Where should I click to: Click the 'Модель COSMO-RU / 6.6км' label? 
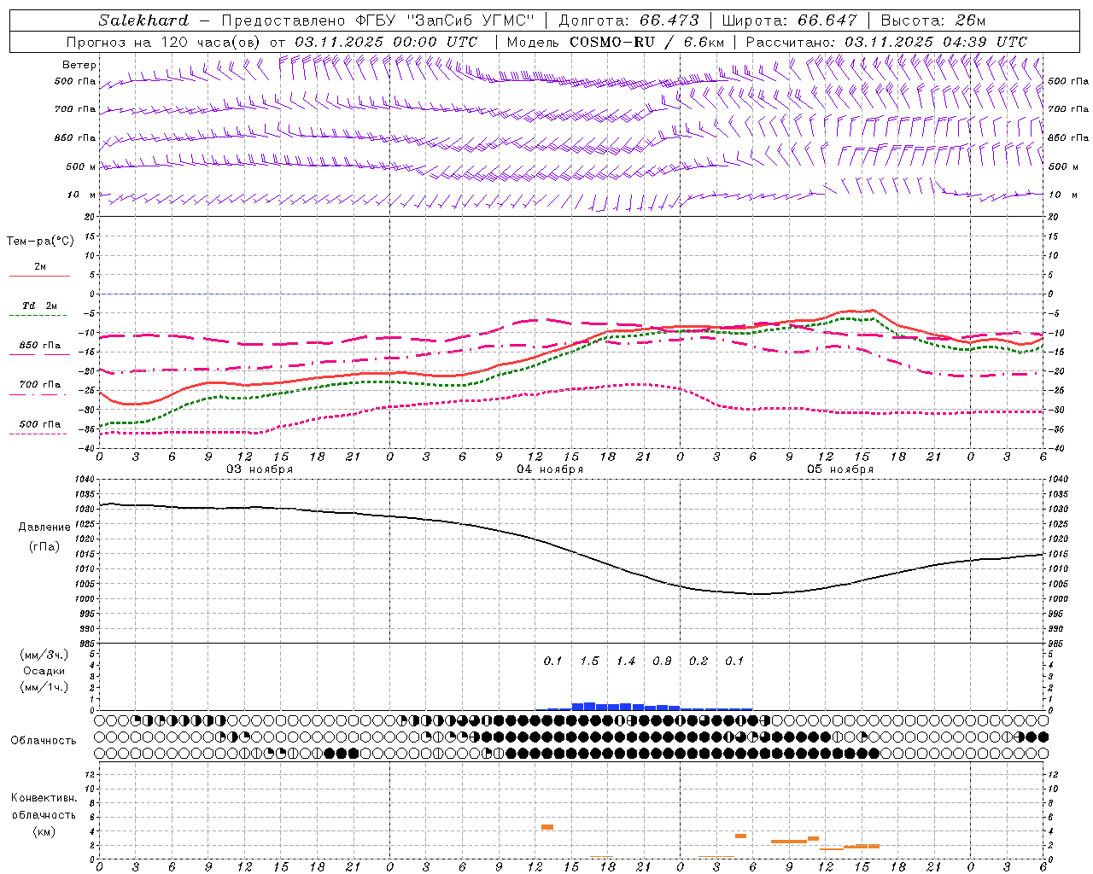[615, 42]
